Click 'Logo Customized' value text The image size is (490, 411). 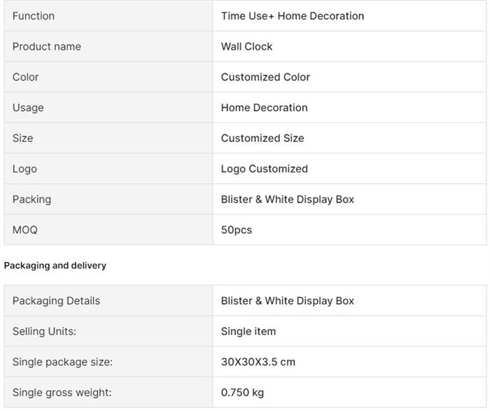264,168
